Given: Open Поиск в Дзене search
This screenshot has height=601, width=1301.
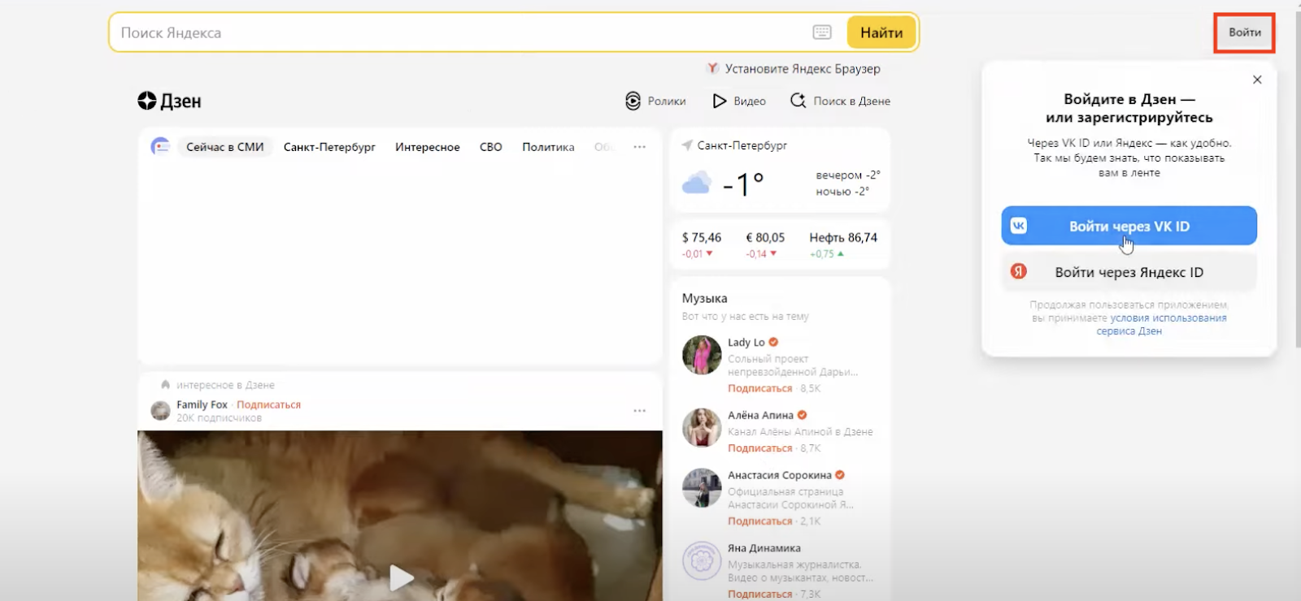Looking at the screenshot, I should pyautogui.click(x=840, y=101).
